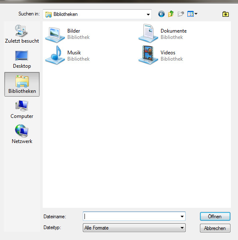Open the Dateityp format dropdown

click(x=134, y=228)
